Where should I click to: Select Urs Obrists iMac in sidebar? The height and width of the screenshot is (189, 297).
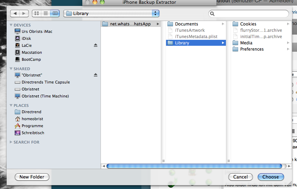click(37, 31)
